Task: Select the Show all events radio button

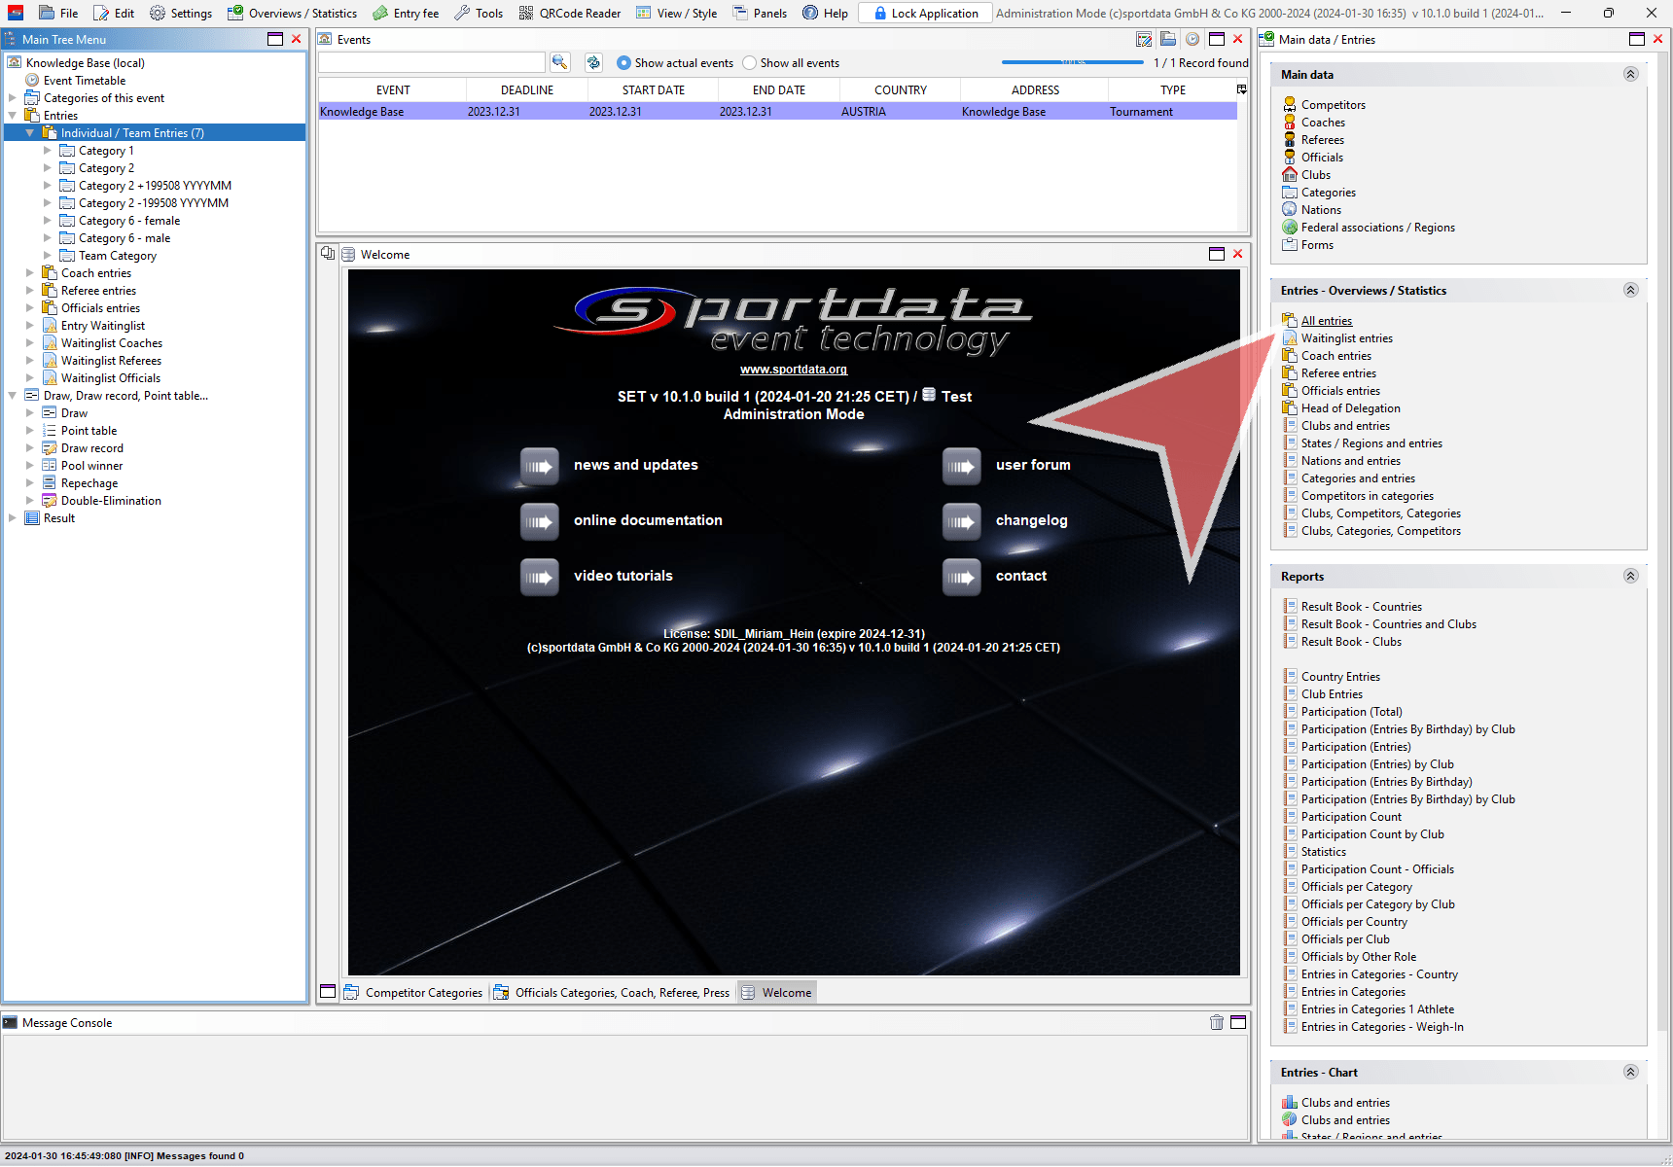Action: (x=749, y=63)
